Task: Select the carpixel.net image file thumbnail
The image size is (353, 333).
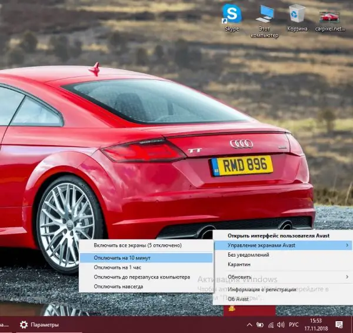Action: coord(329,17)
